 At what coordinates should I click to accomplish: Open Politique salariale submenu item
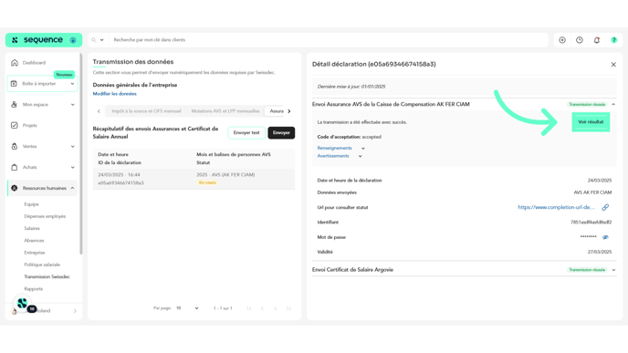click(x=42, y=265)
